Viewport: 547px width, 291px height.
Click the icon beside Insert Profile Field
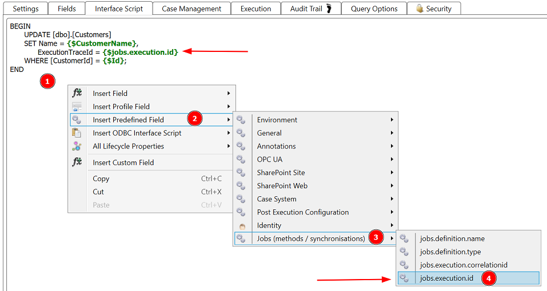tap(77, 107)
